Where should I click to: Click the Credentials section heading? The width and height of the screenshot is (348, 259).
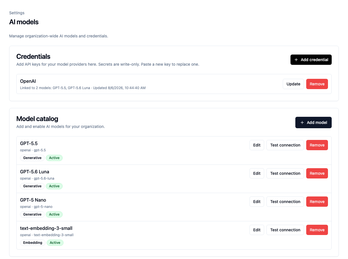[33, 57]
